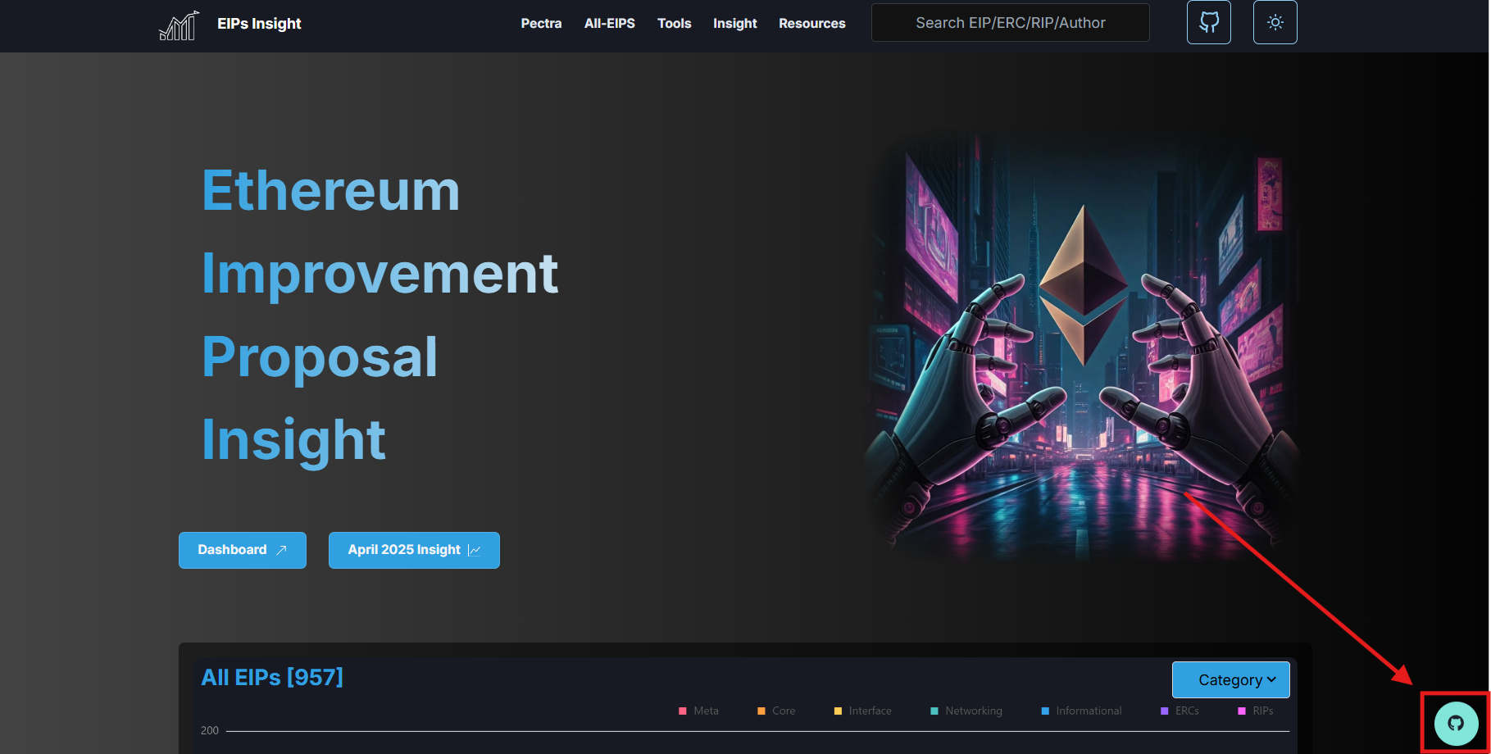
Task: Click the Interface legend color square
Action: tap(838, 711)
